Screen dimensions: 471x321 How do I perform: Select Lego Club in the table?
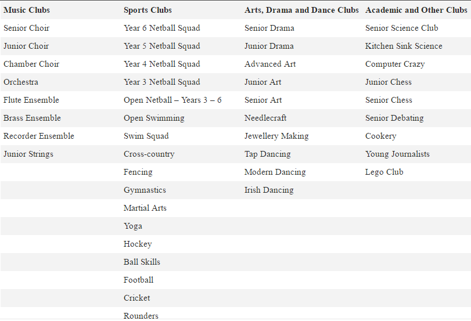tap(384, 172)
